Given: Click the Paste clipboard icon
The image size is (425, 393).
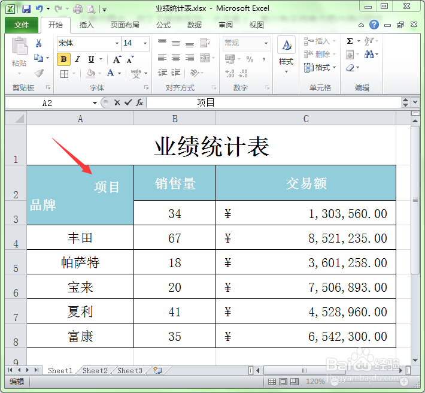Looking at the screenshot, I should [20, 46].
